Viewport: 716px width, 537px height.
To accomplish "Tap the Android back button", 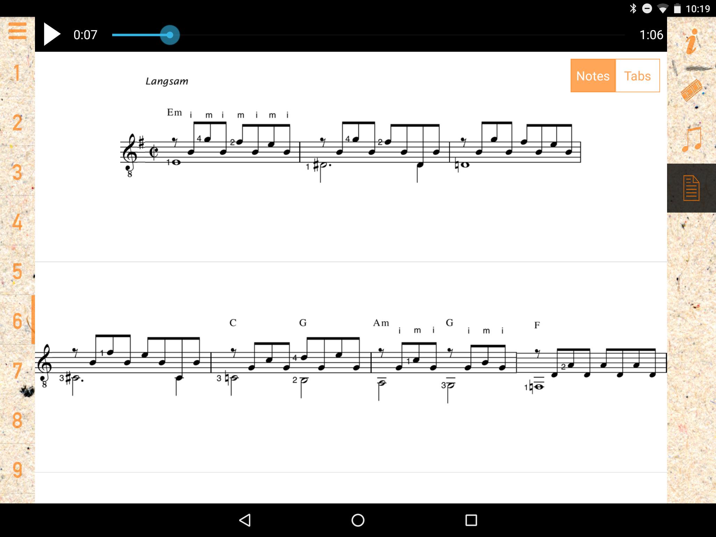I will [245, 520].
